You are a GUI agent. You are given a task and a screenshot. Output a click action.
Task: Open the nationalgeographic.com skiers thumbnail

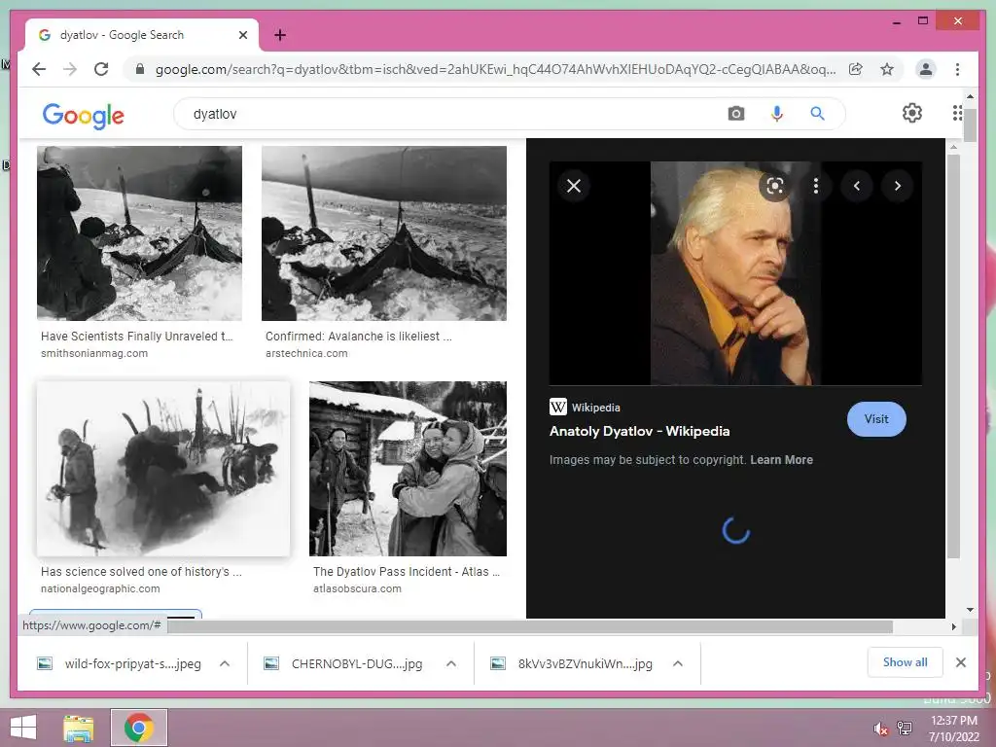pos(163,469)
